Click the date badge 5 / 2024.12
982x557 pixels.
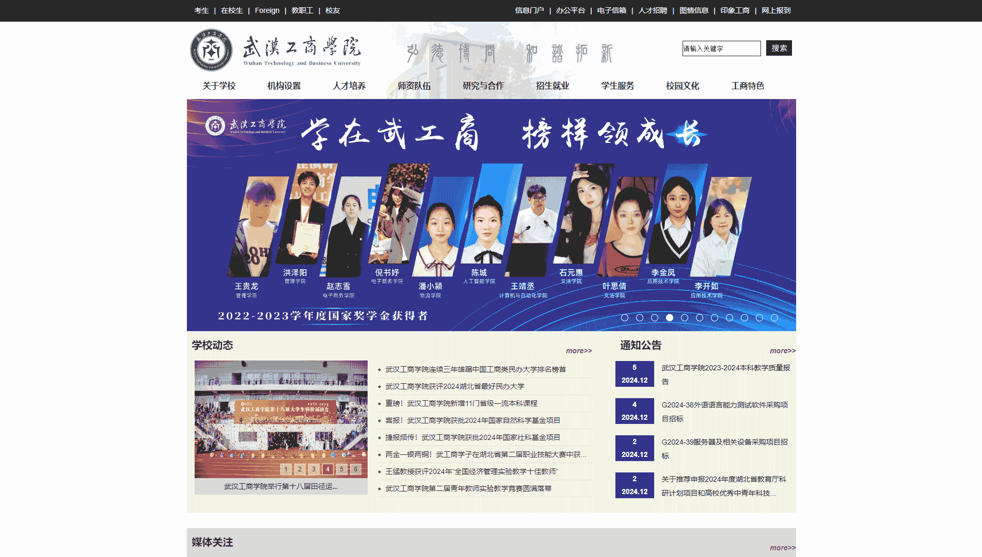pos(635,374)
